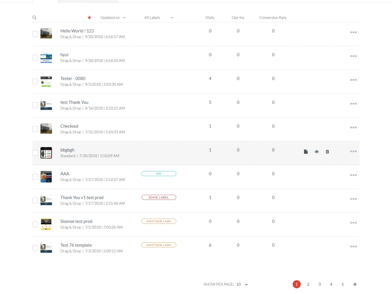392x294 pixels.
Task: Click SOME LABEL tag on Thank You v1
Action: tap(159, 198)
